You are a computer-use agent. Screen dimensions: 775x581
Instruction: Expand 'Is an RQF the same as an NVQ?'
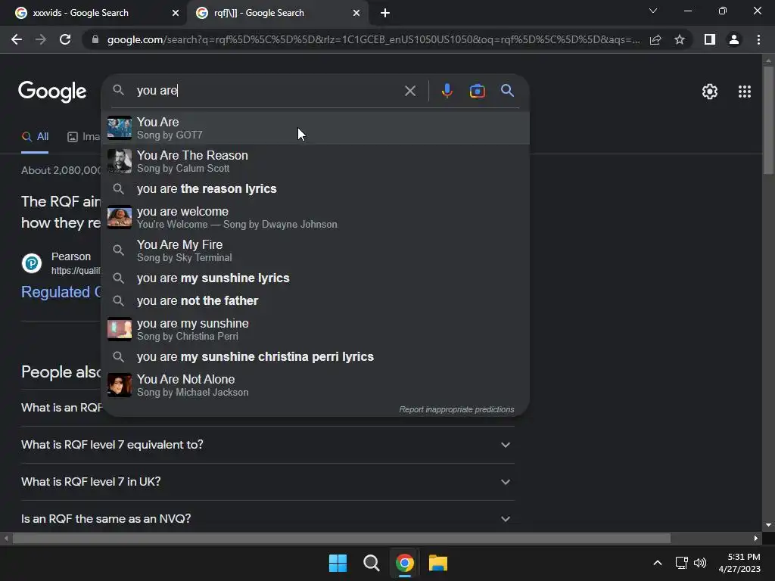[267, 519]
